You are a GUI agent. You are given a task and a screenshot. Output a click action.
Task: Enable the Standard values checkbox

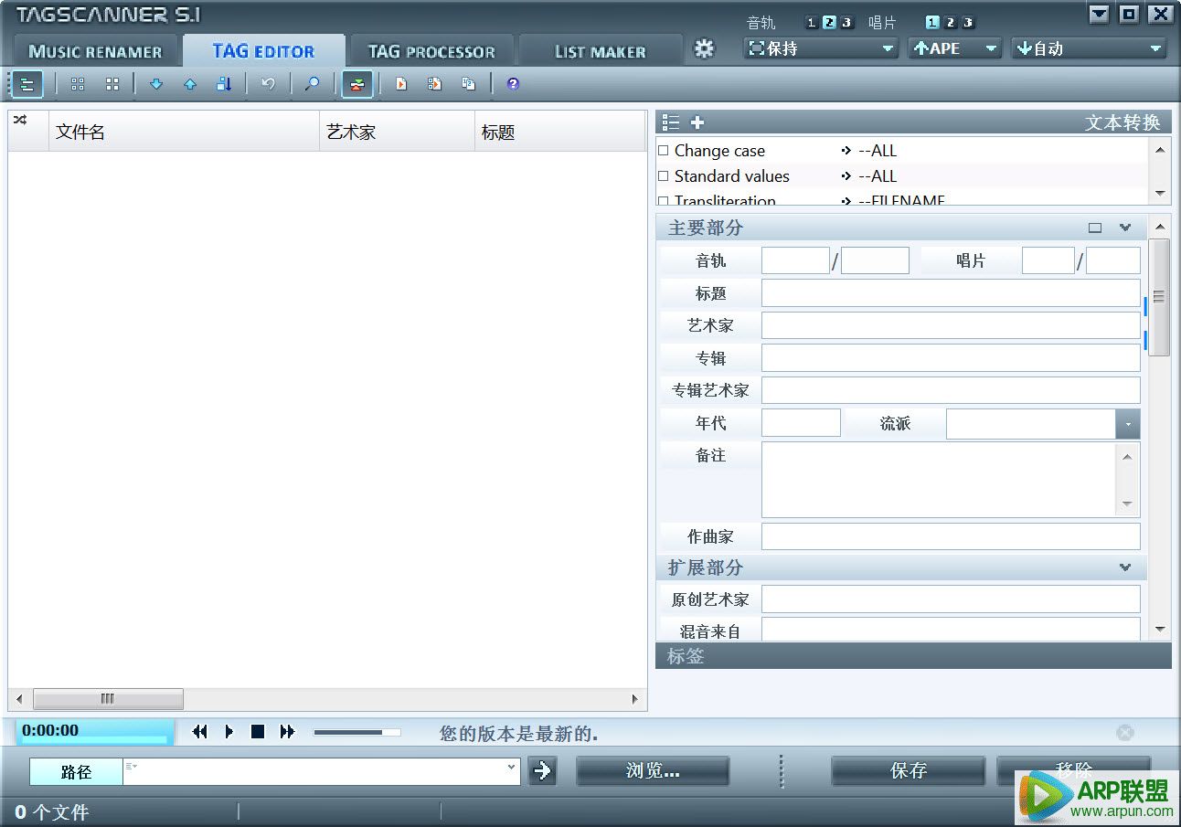663,176
